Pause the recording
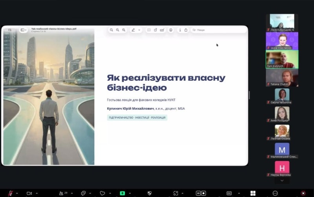 coord(198,193)
